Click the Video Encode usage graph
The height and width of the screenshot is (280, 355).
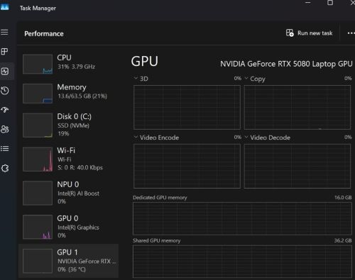(x=187, y=166)
